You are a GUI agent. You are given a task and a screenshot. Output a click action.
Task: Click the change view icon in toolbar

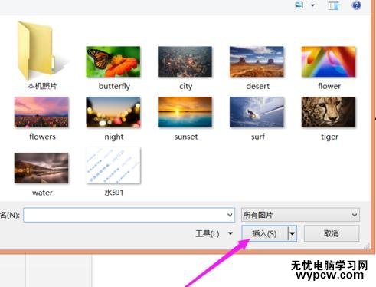pos(299,5)
